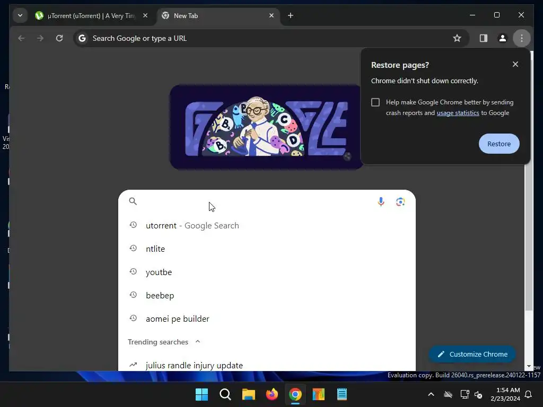Click the history icon beside beebep
Screen dimensions: 543x407
click(133, 295)
